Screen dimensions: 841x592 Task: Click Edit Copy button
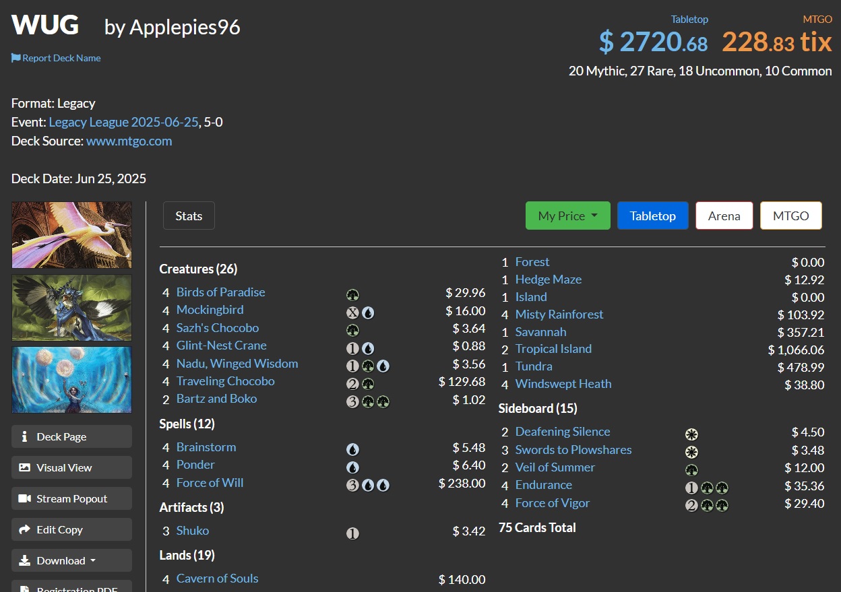click(x=71, y=529)
